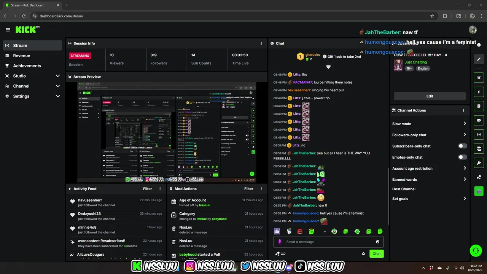Click the chat bubble icon in right sidebar
The width and height of the screenshot is (487, 274).
tap(479, 120)
